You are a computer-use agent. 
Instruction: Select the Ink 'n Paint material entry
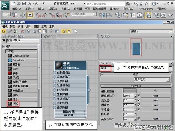(x=23, y=60)
